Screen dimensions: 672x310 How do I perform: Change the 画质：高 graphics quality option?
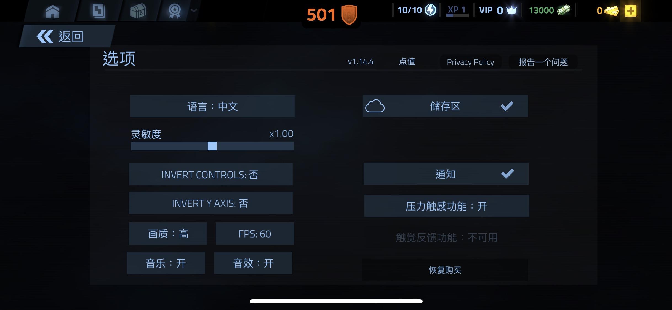[168, 233]
